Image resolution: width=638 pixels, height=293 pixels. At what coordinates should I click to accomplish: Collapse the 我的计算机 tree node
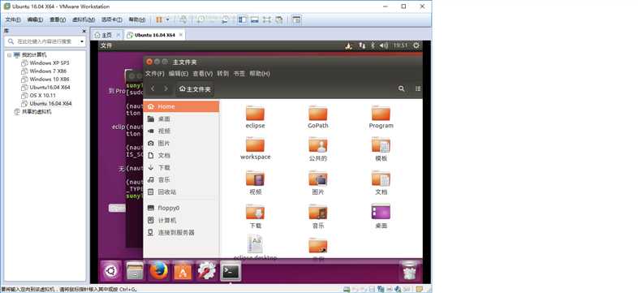[10, 55]
